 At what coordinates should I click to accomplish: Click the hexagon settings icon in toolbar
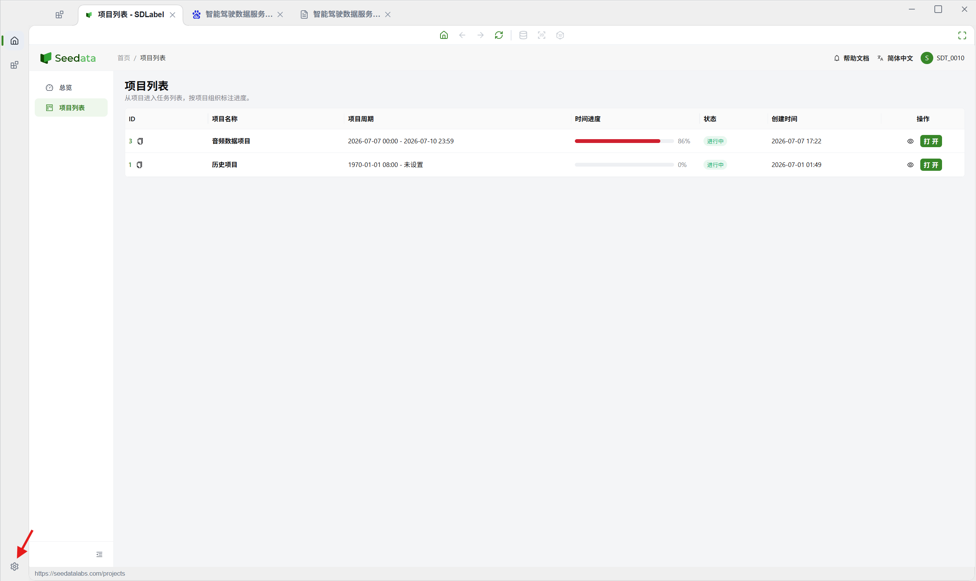point(560,35)
